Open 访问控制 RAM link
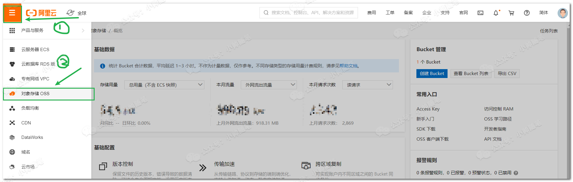 pos(499,109)
